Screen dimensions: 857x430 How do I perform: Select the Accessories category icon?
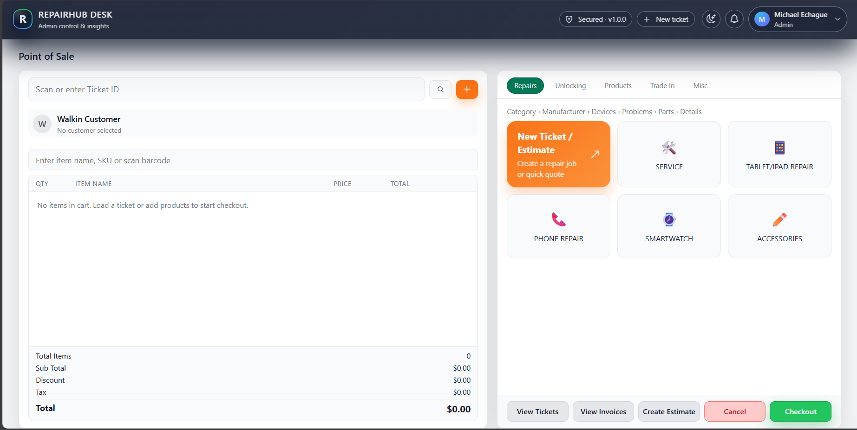point(779,226)
